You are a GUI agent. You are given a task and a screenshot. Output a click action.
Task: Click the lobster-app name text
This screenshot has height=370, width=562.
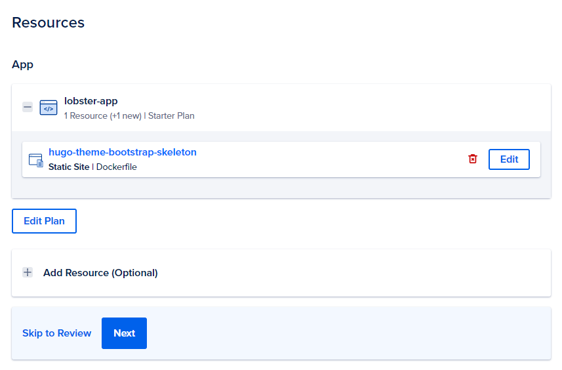(x=90, y=101)
